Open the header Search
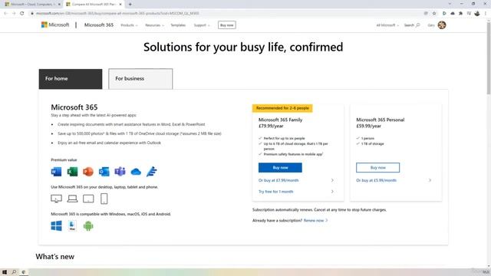The height and width of the screenshot is (276, 491). [412, 25]
